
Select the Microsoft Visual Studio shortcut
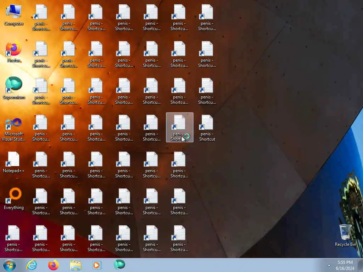pos(14,129)
